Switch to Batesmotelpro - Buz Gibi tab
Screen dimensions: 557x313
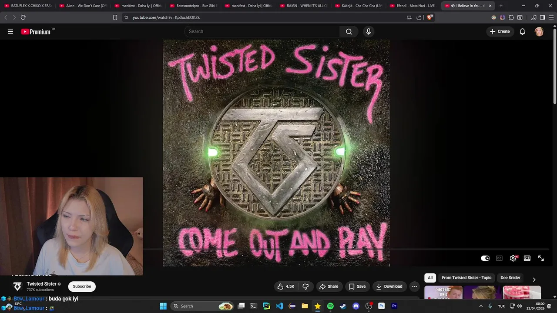pyautogui.click(x=194, y=6)
